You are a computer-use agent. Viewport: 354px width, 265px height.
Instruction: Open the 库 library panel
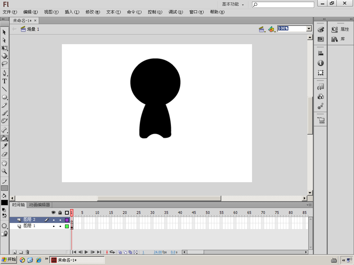[x=338, y=39]
